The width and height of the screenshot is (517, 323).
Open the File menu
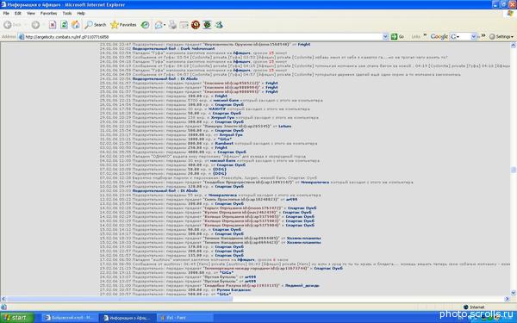tap(6, 14)
